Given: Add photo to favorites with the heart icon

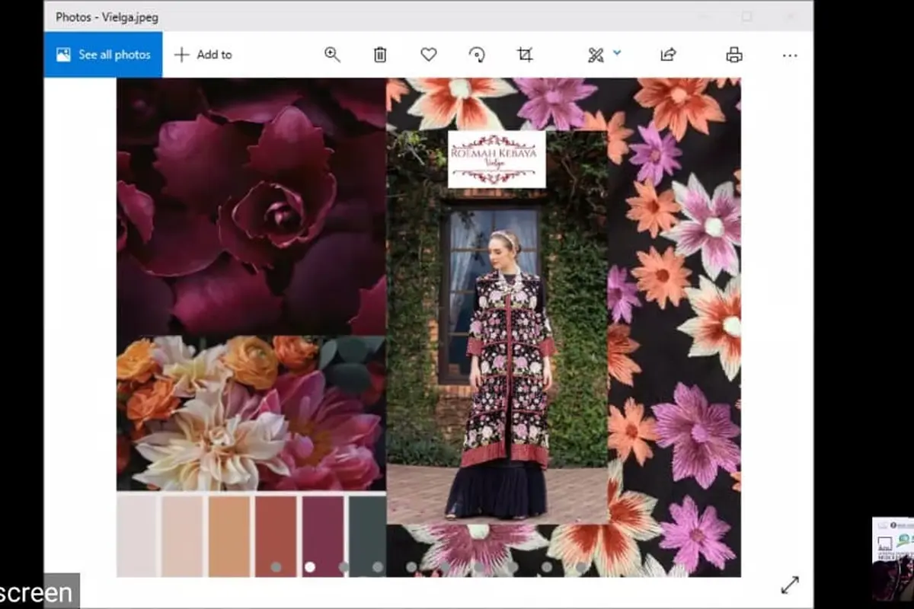Looking at the screenshot, I should click(x=429, y=55).
